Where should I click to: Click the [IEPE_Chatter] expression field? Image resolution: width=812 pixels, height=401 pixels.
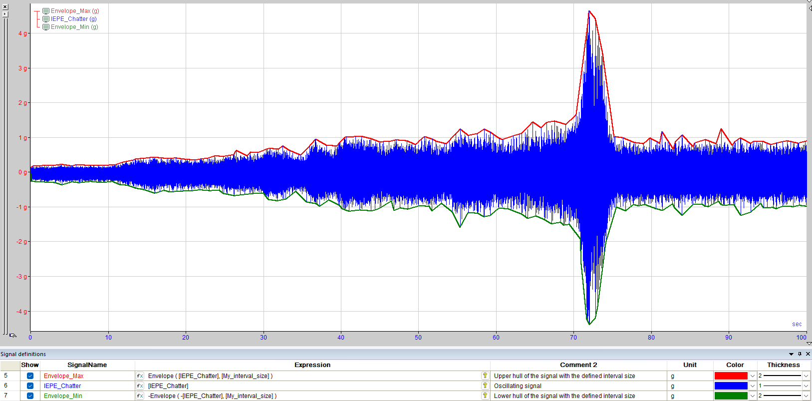pos(312,386)
